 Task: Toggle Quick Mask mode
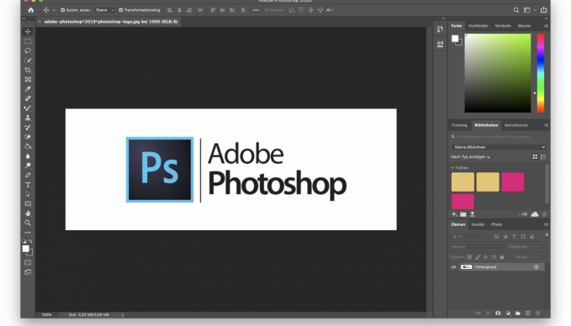coord(28,262)
